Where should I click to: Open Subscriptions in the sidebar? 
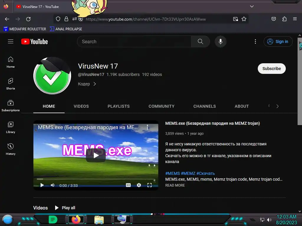[x=11, y=106]
